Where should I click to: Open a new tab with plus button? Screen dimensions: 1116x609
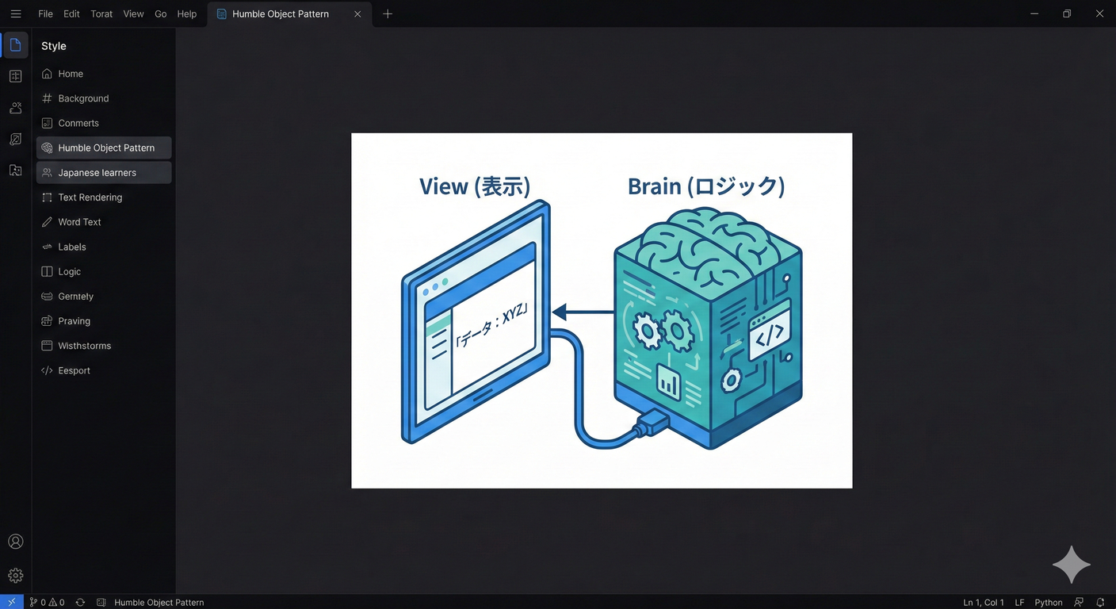pyautogui.click(x=388, y=13)
